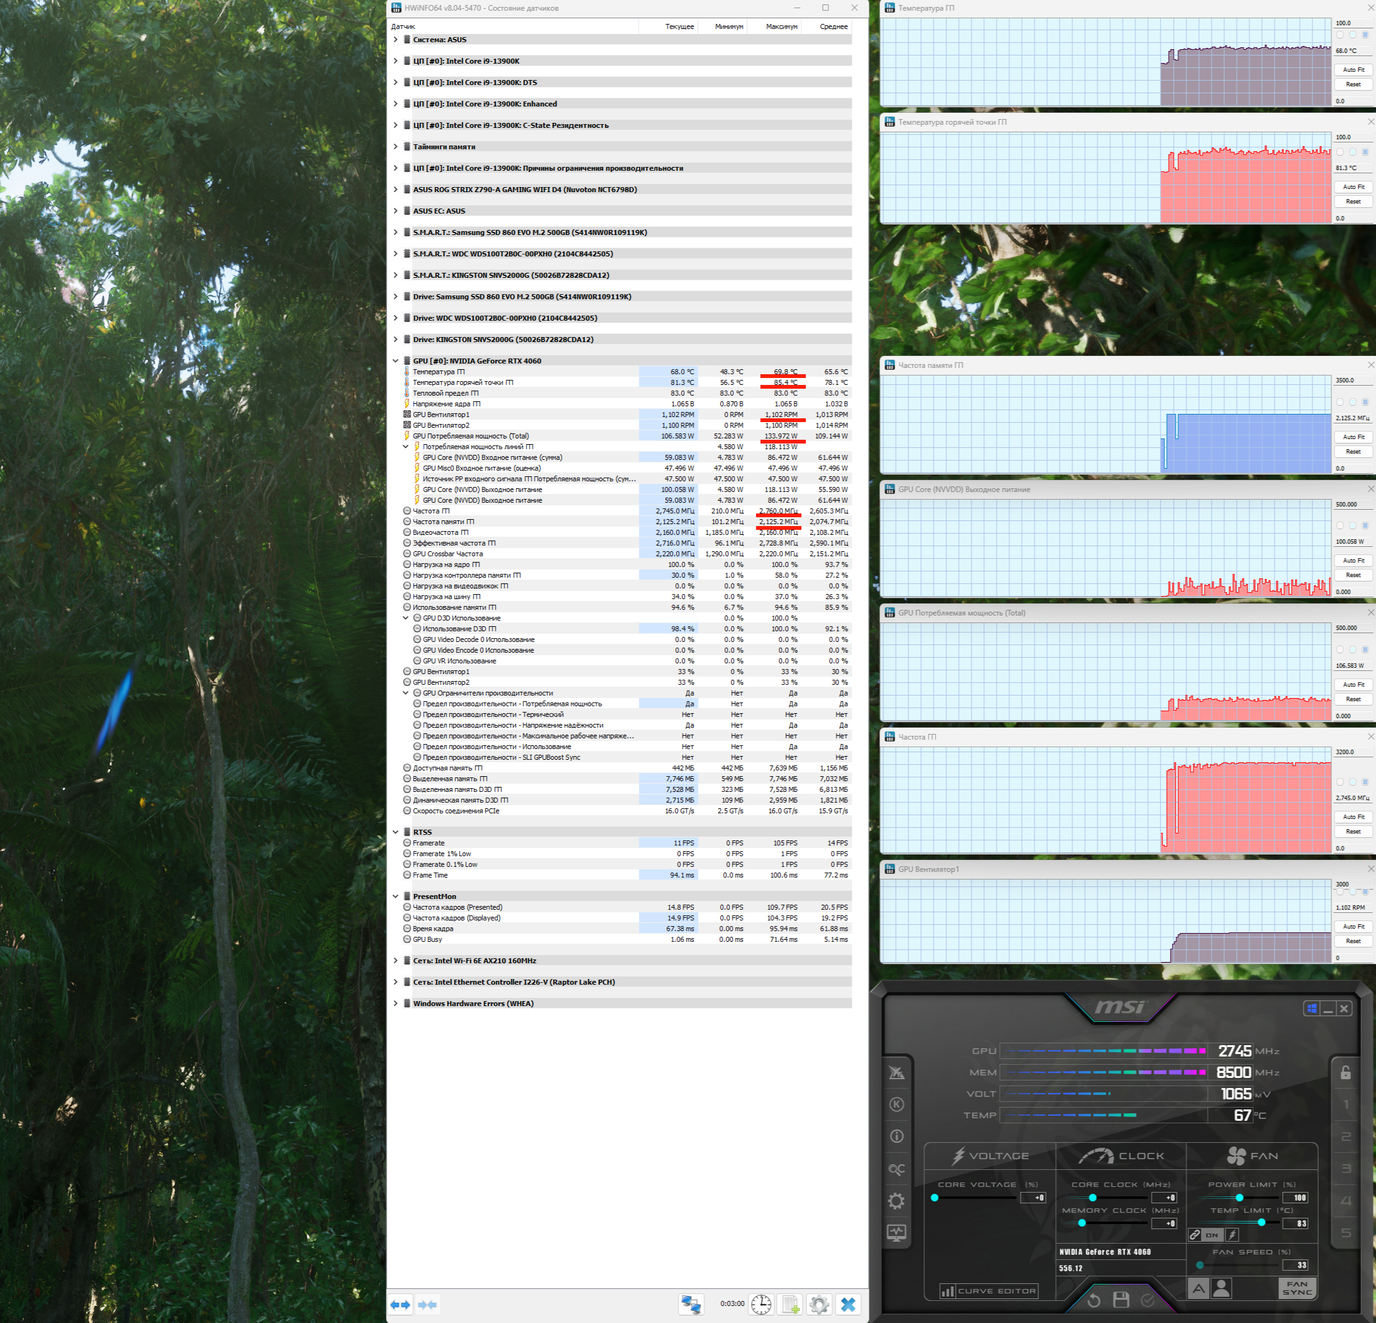The width and height of the screenshot is (1376, 1323).
Task: Start logging with sheet plus icon
Action: coord(791,1304)
